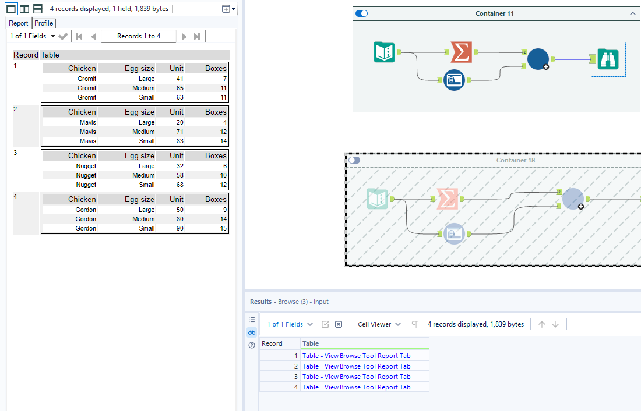Click the down arrow in Results toolbar

point(555,324)
